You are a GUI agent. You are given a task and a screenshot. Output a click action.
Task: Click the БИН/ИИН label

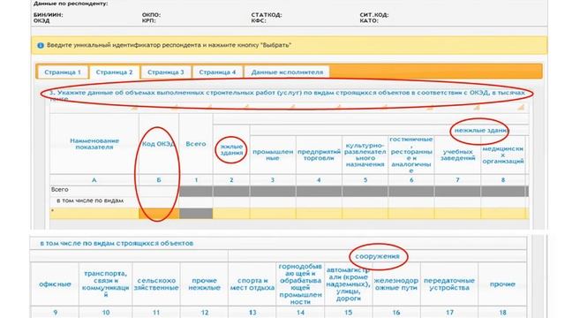point(49,15)
